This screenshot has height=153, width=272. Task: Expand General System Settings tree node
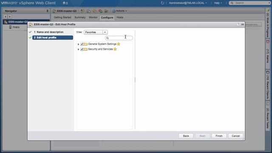click(78, 44)
